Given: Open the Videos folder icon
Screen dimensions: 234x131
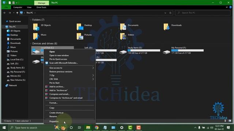Looking at the screenshot, I should pos(123,36).
